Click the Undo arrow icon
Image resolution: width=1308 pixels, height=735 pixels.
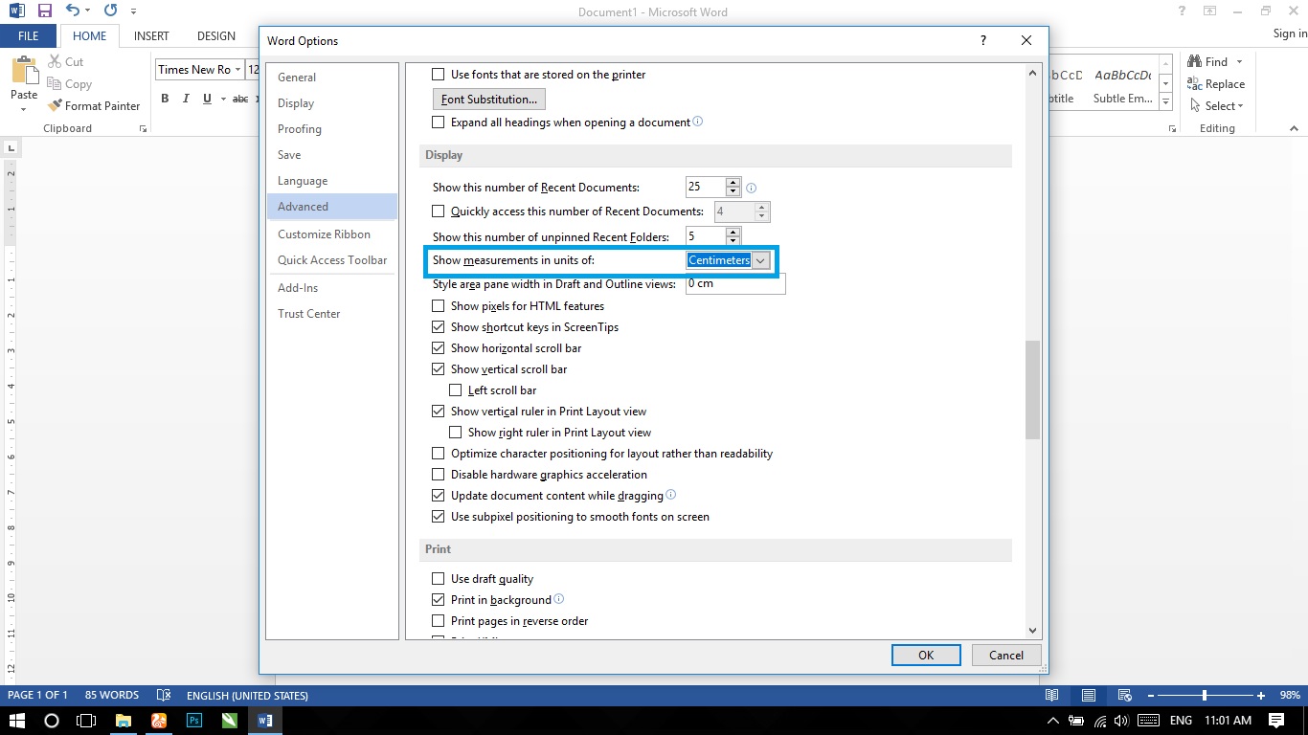(74, 11)
